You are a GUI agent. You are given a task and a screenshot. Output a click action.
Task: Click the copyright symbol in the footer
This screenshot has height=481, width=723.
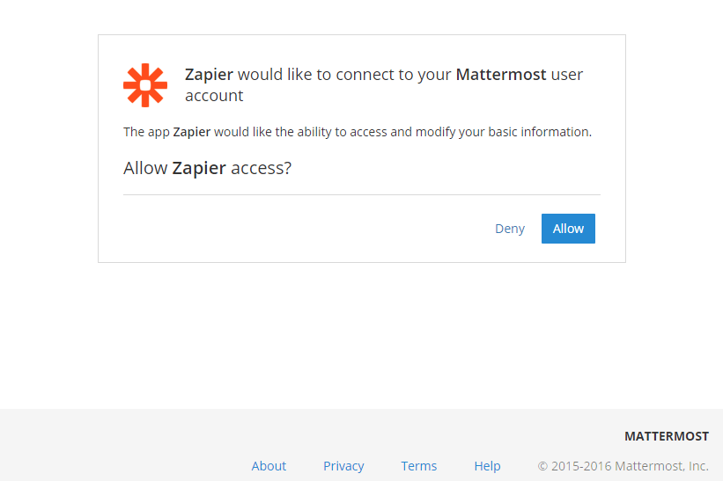(x=542, y=466)
